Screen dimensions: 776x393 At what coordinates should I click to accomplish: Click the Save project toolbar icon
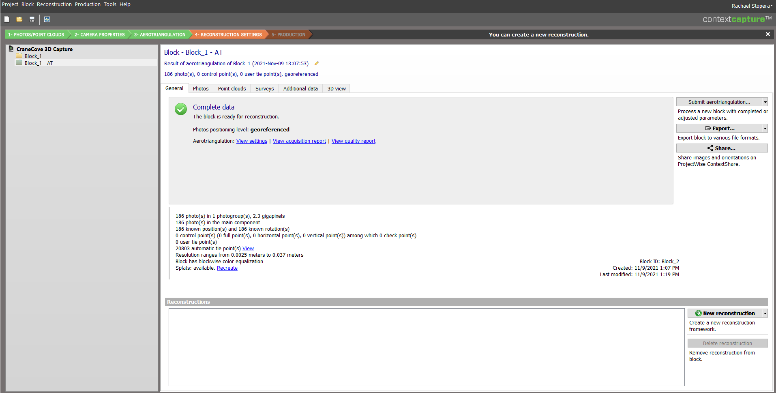tap(32, 19)
